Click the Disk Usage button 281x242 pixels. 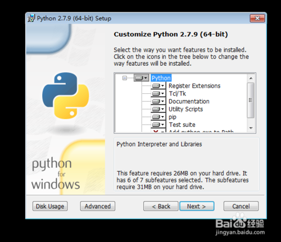50,206
